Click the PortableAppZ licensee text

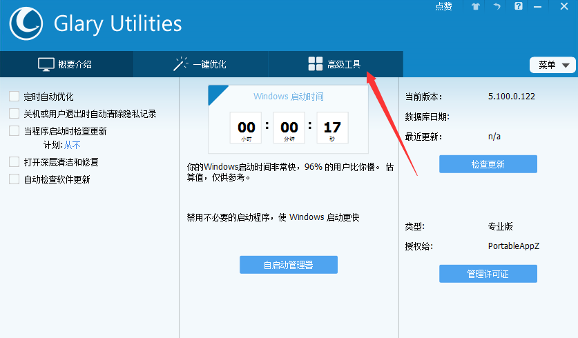point(514,246)
